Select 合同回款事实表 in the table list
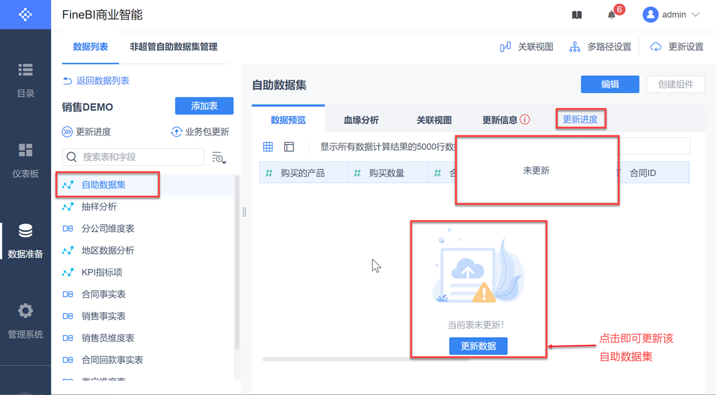This screenshot has height=395, width=716. [112, 360]
